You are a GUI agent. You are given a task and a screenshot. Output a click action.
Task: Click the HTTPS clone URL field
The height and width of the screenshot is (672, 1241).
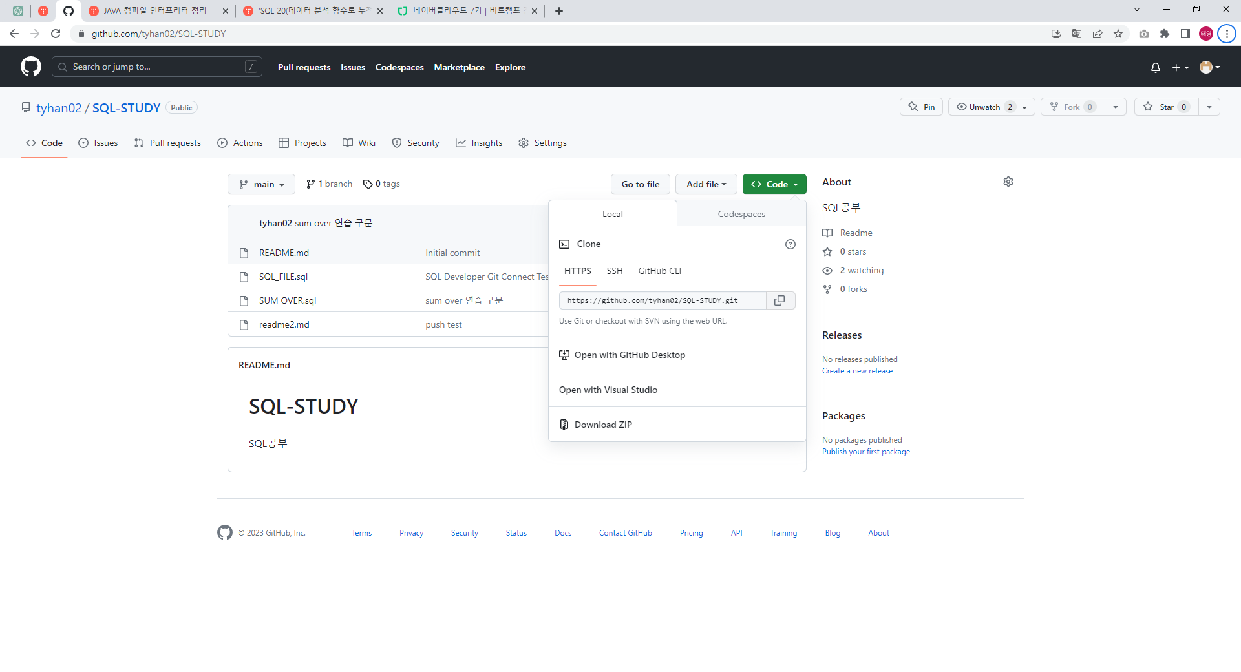coord(663,300)
